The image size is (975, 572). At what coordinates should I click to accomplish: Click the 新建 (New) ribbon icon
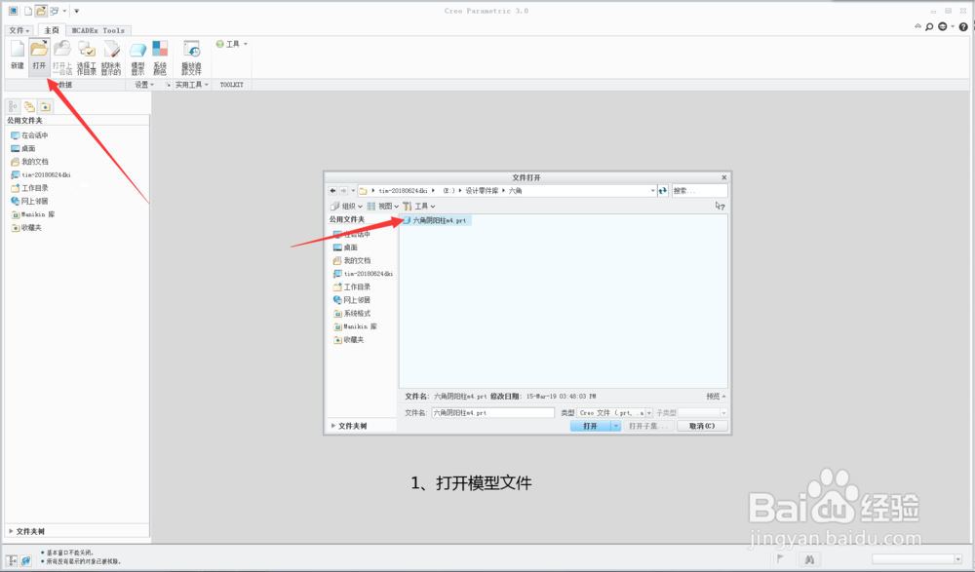(18, 56)
